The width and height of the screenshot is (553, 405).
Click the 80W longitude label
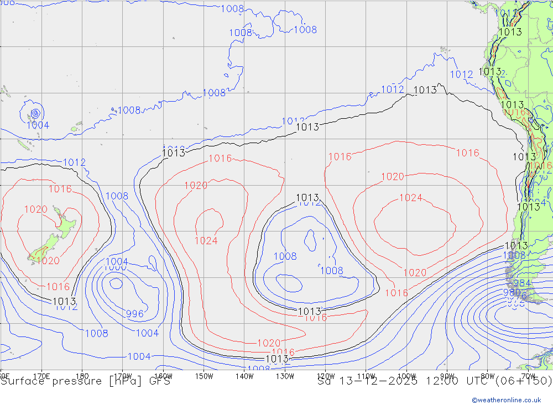[488, 376]
